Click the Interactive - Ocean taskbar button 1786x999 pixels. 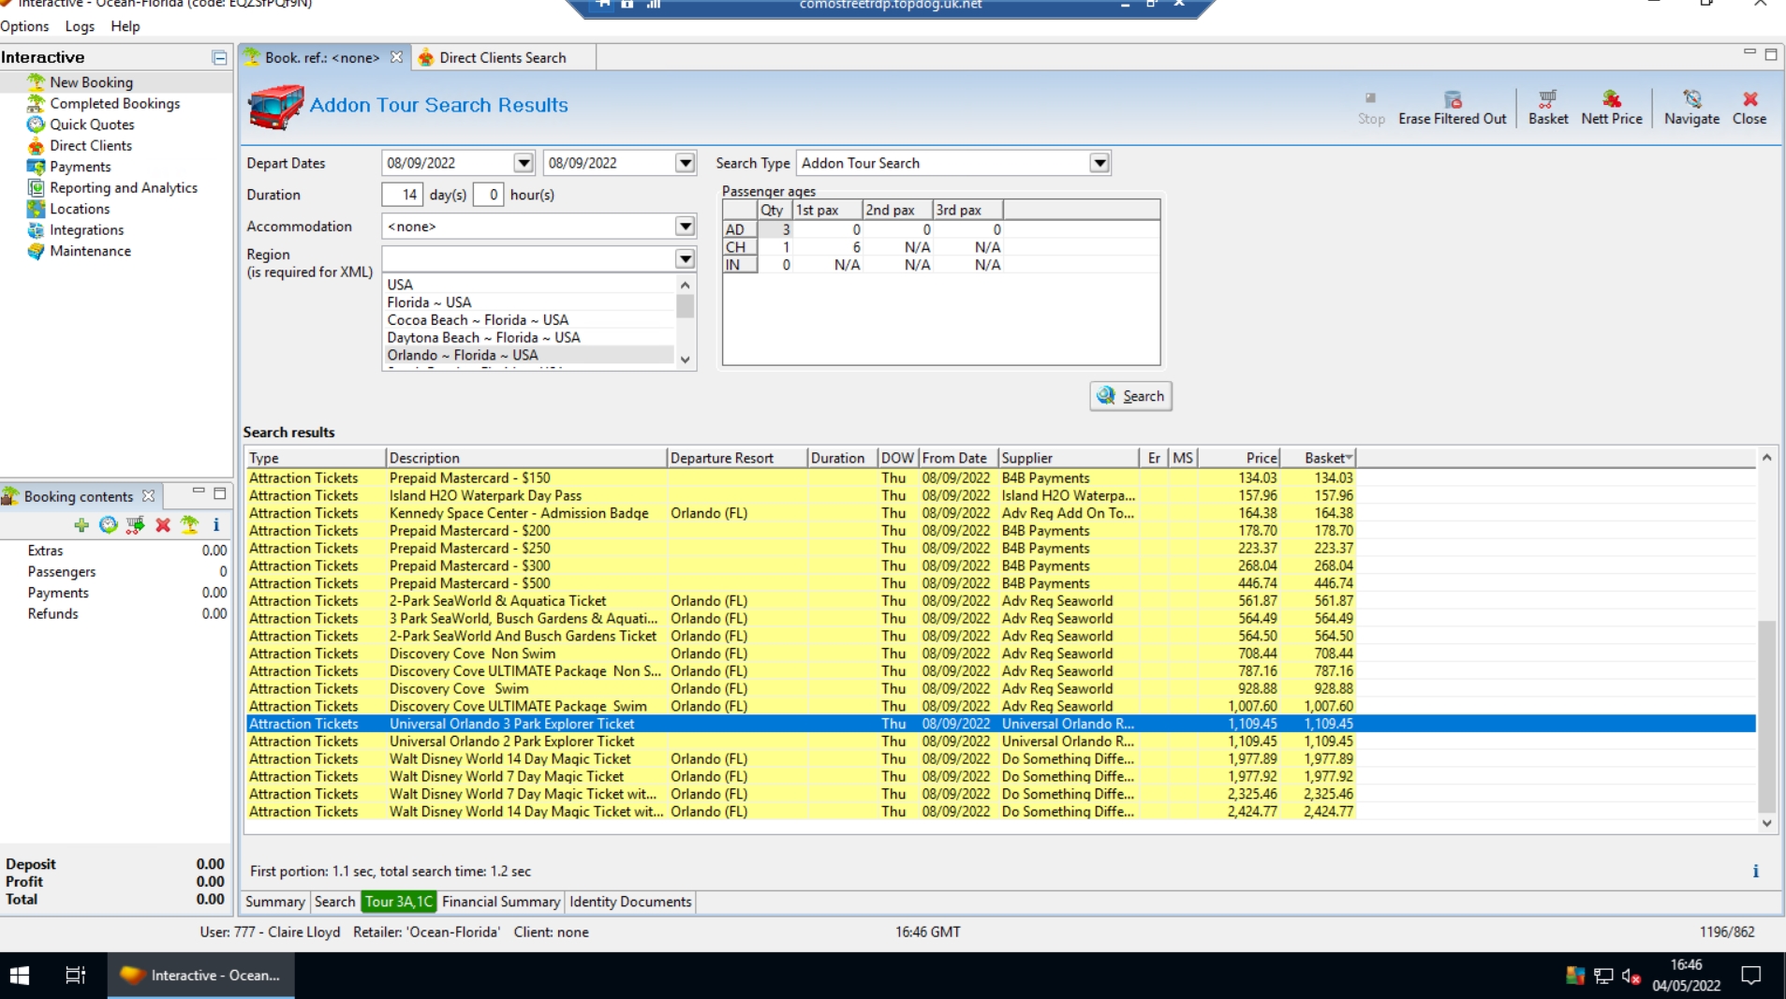[201, 976]
